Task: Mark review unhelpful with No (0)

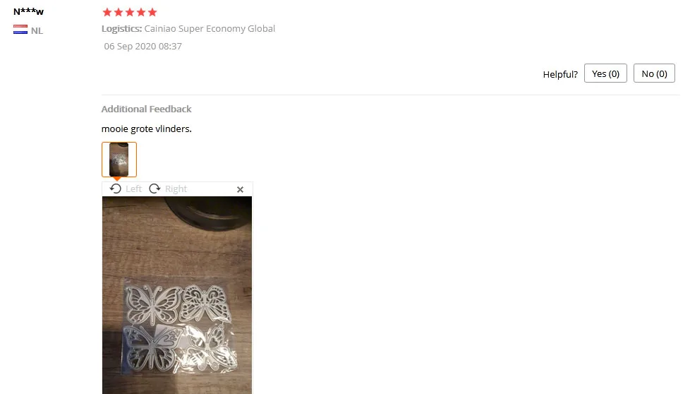Action: (654, 73)
